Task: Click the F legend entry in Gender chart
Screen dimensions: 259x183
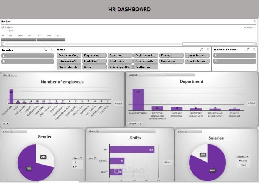Action: pos(75,162)
